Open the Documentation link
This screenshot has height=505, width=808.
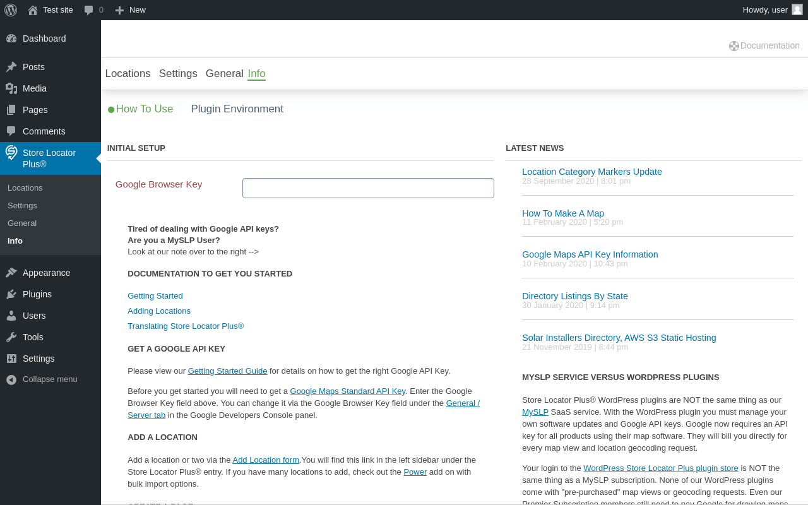(769, 46)
